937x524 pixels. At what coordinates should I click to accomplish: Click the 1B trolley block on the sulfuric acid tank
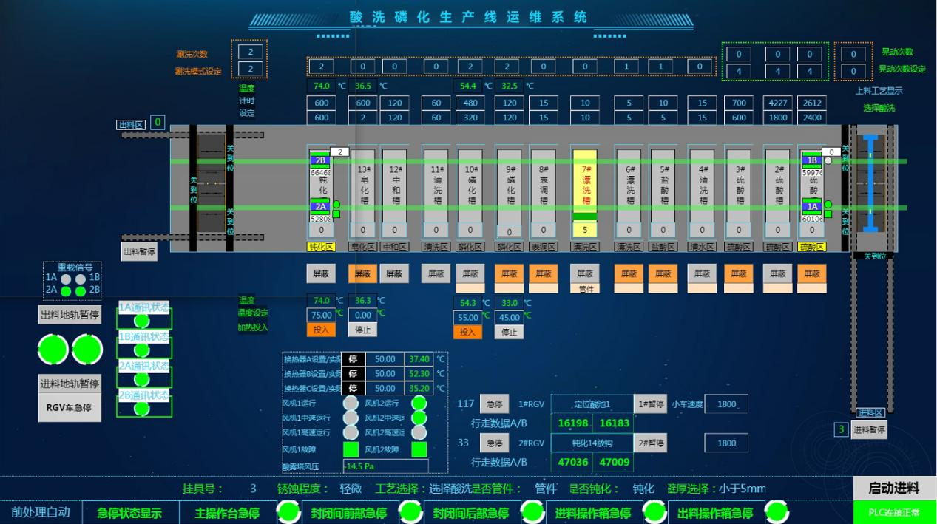pos(812,160)
